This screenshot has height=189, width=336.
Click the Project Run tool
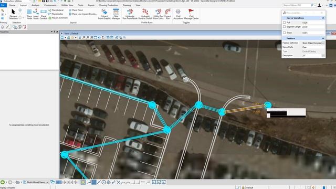167,14
